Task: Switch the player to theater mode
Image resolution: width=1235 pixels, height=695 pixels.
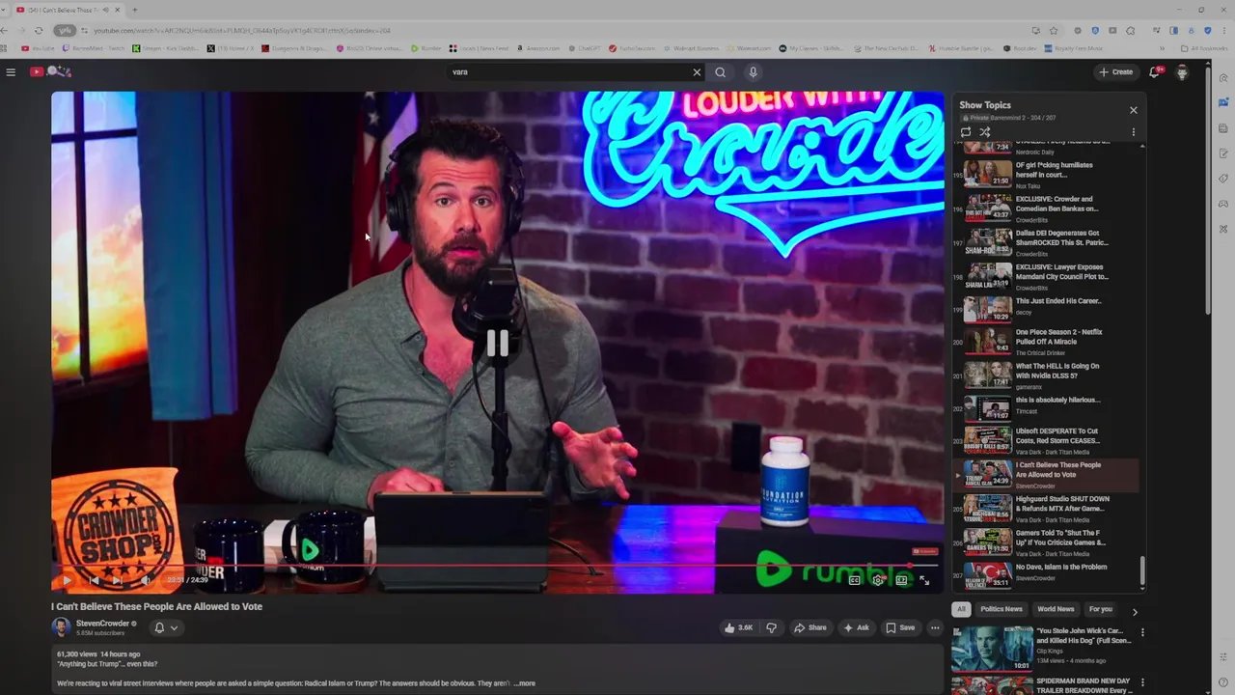Action: tap(901, 580)
